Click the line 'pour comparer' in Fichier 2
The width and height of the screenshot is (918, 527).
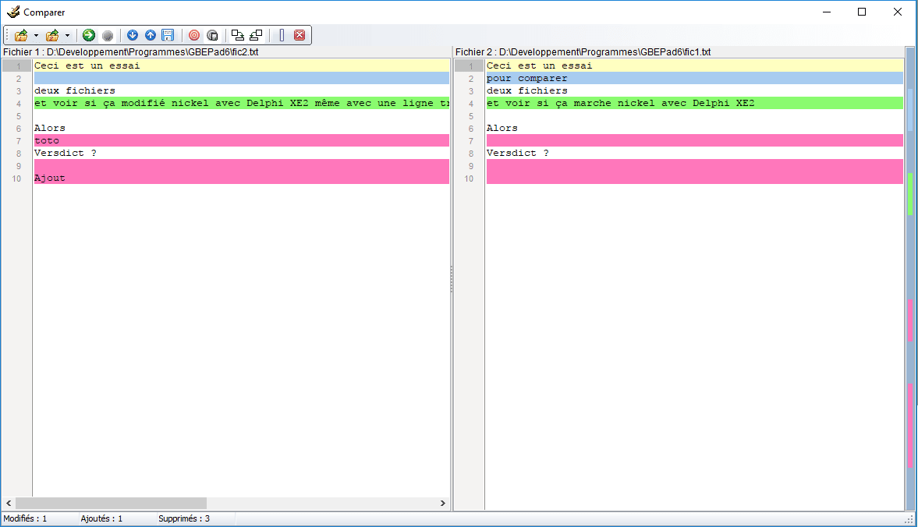(x=694, y=79)
